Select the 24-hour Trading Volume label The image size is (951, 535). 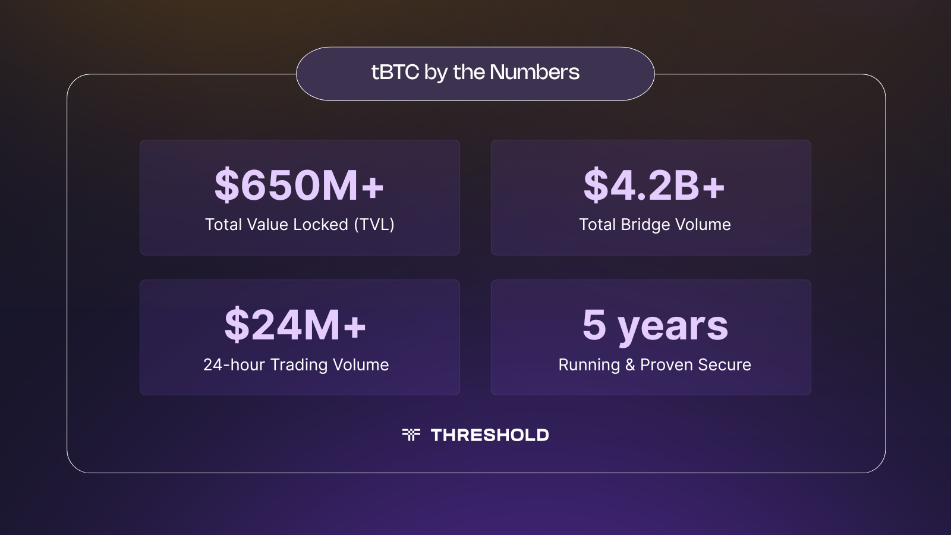(x=296, y=364)
